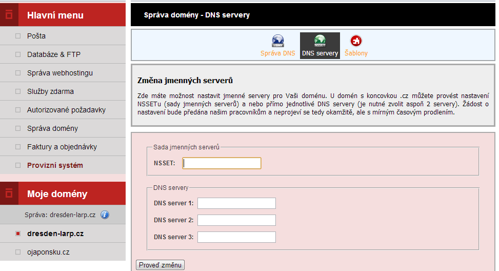Switch to the ojaponsku.cz domain

pos(48,252)
